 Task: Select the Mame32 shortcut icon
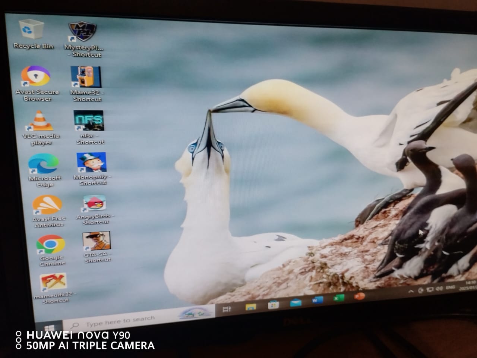pyautogui.click(x=86, y=77)
